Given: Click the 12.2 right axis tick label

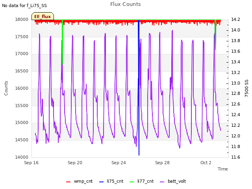Looking at the screenshot, I should [x=235, y=125].
